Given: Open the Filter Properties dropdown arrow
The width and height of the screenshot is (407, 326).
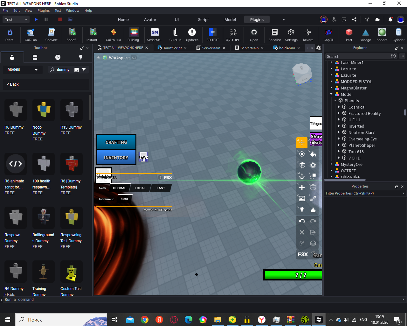Looking at the screenshot, I should click(404, 193).
